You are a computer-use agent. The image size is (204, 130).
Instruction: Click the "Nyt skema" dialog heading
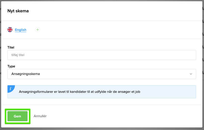(18, 11)
